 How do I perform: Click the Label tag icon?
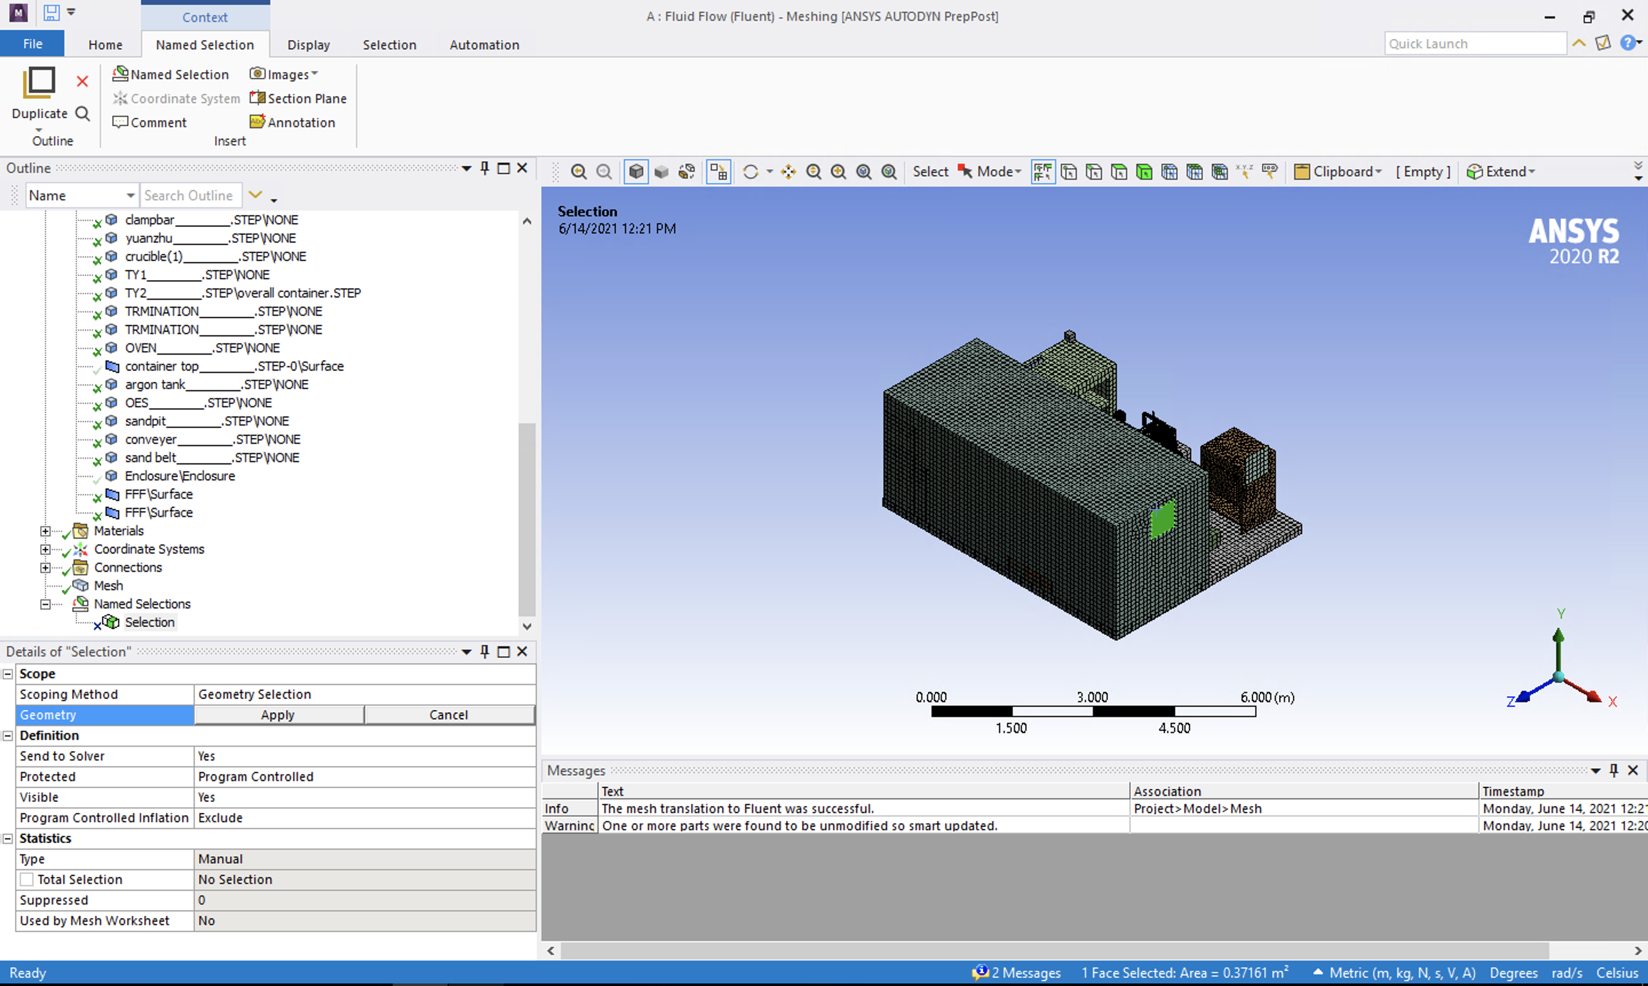click(x=1270, y=172)
